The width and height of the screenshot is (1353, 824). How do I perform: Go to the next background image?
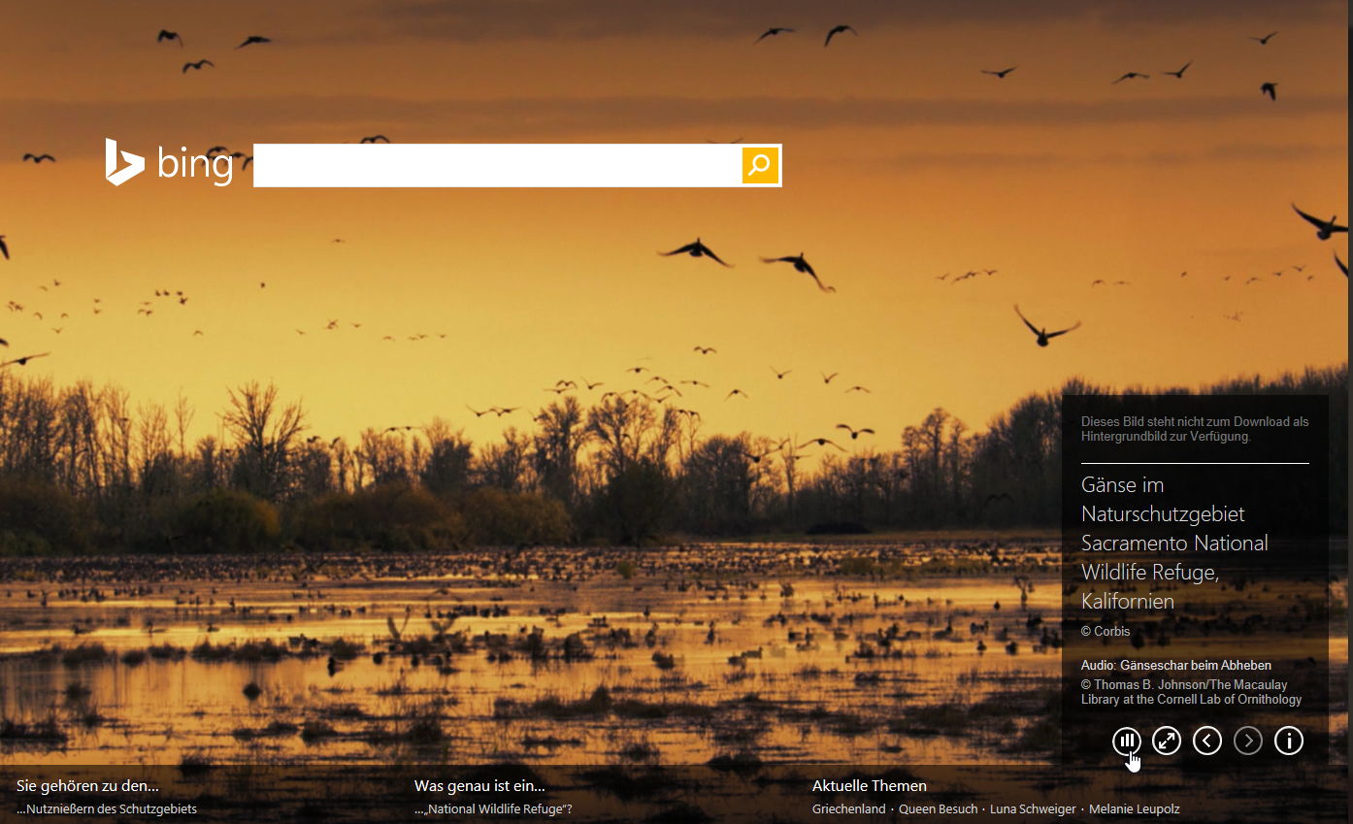(1248, 741)
